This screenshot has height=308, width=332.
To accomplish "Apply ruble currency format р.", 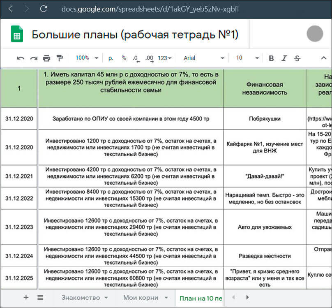I will (111, 58).
